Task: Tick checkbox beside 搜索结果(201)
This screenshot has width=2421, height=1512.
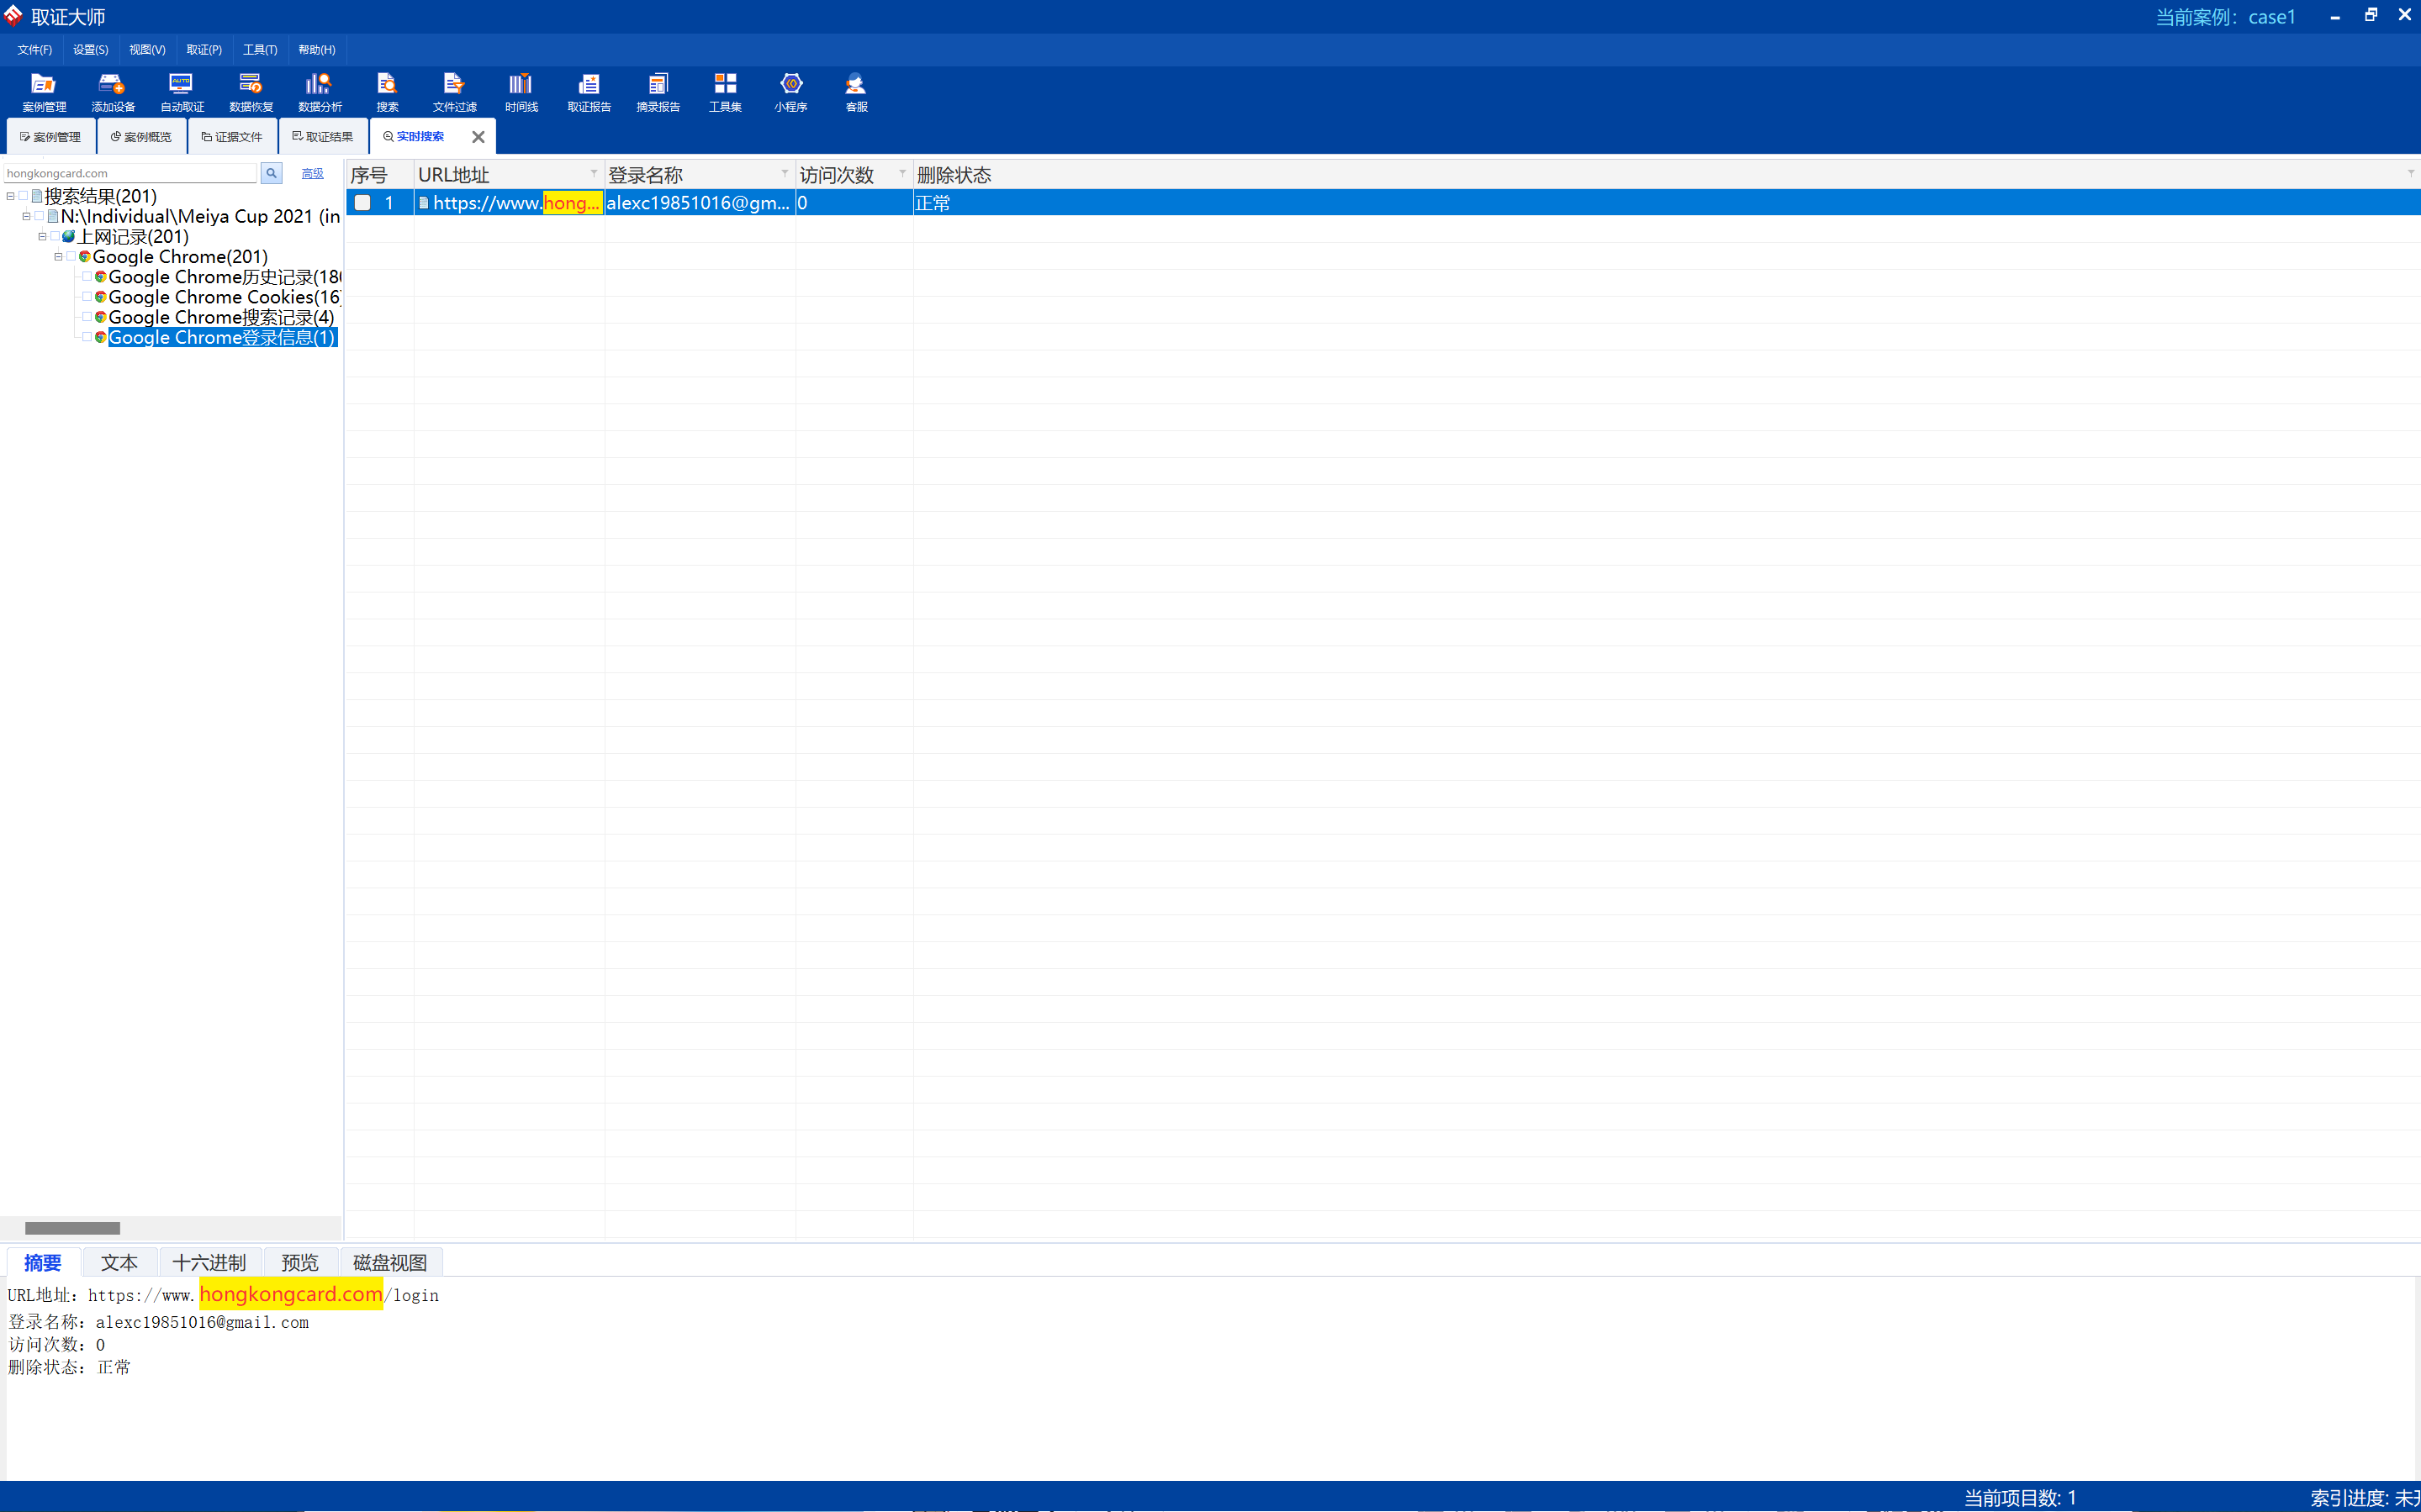Action: point(23,196)
